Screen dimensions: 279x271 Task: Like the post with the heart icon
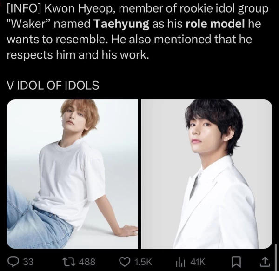coord(125,262)
